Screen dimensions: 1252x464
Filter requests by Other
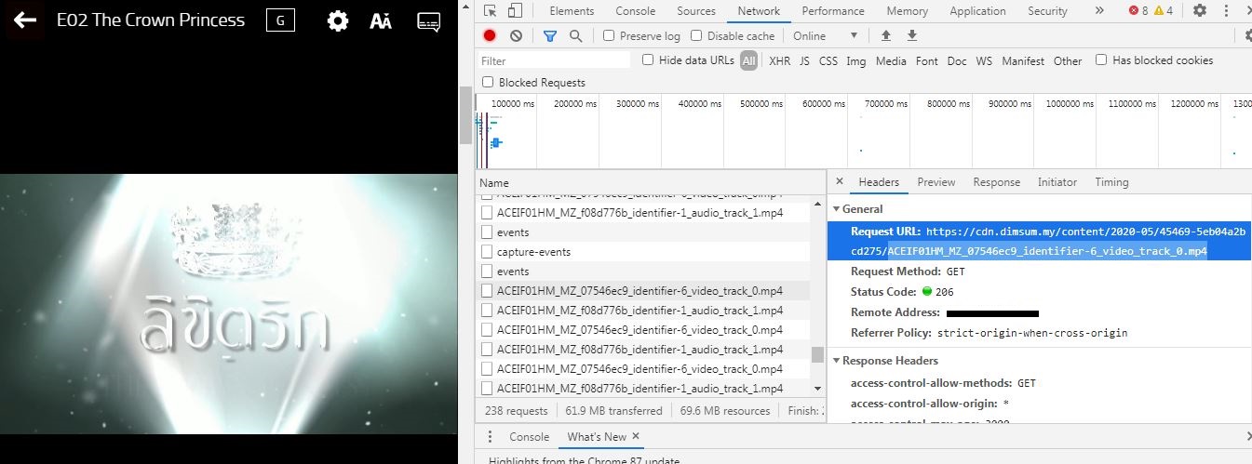[1068, 60]
